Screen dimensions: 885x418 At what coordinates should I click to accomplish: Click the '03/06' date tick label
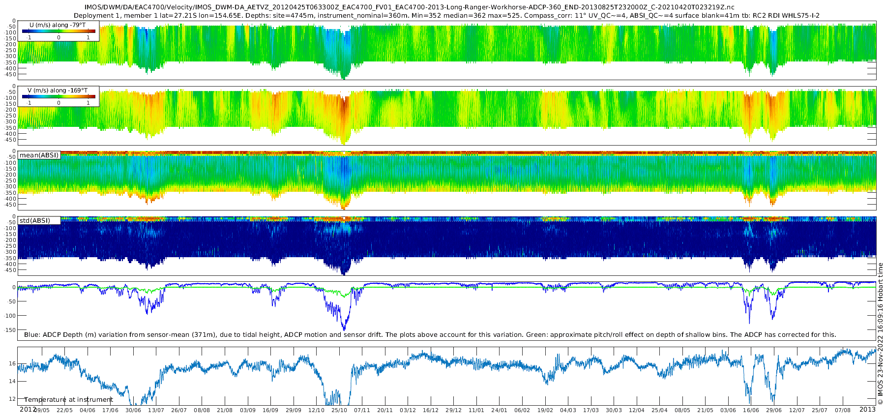[x=728, y=410]
